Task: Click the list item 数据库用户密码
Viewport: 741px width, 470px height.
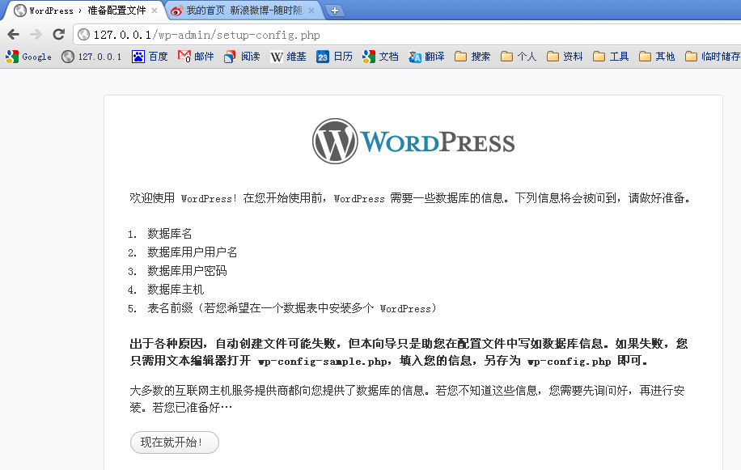Action: [187, 271]
